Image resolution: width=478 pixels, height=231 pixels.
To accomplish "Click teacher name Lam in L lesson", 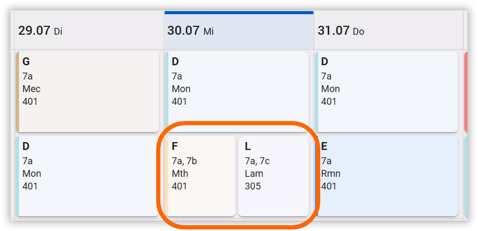I will point(254,174).
